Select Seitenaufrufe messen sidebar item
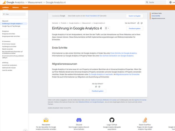This screenshot has height=131, width=175. click(9, 68)
